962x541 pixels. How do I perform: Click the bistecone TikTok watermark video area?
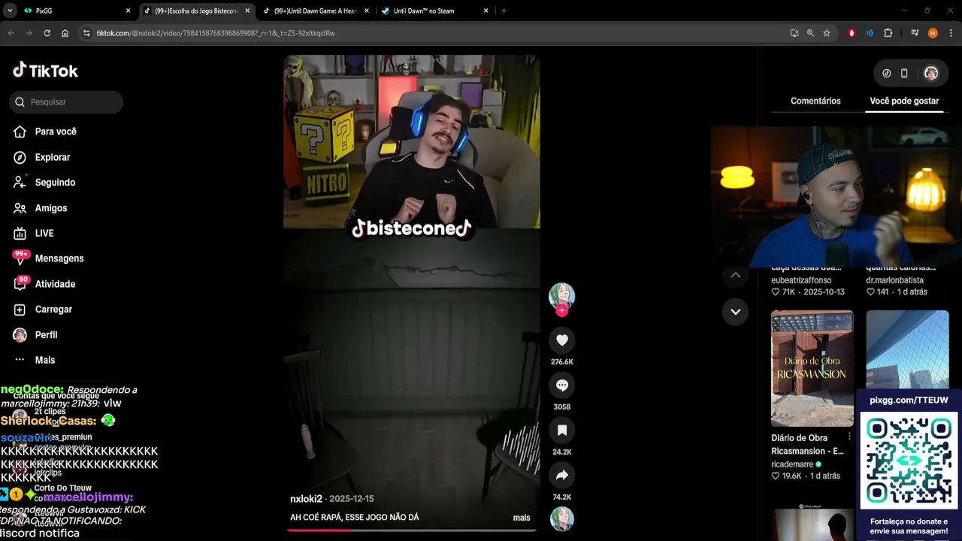[412, 228]
